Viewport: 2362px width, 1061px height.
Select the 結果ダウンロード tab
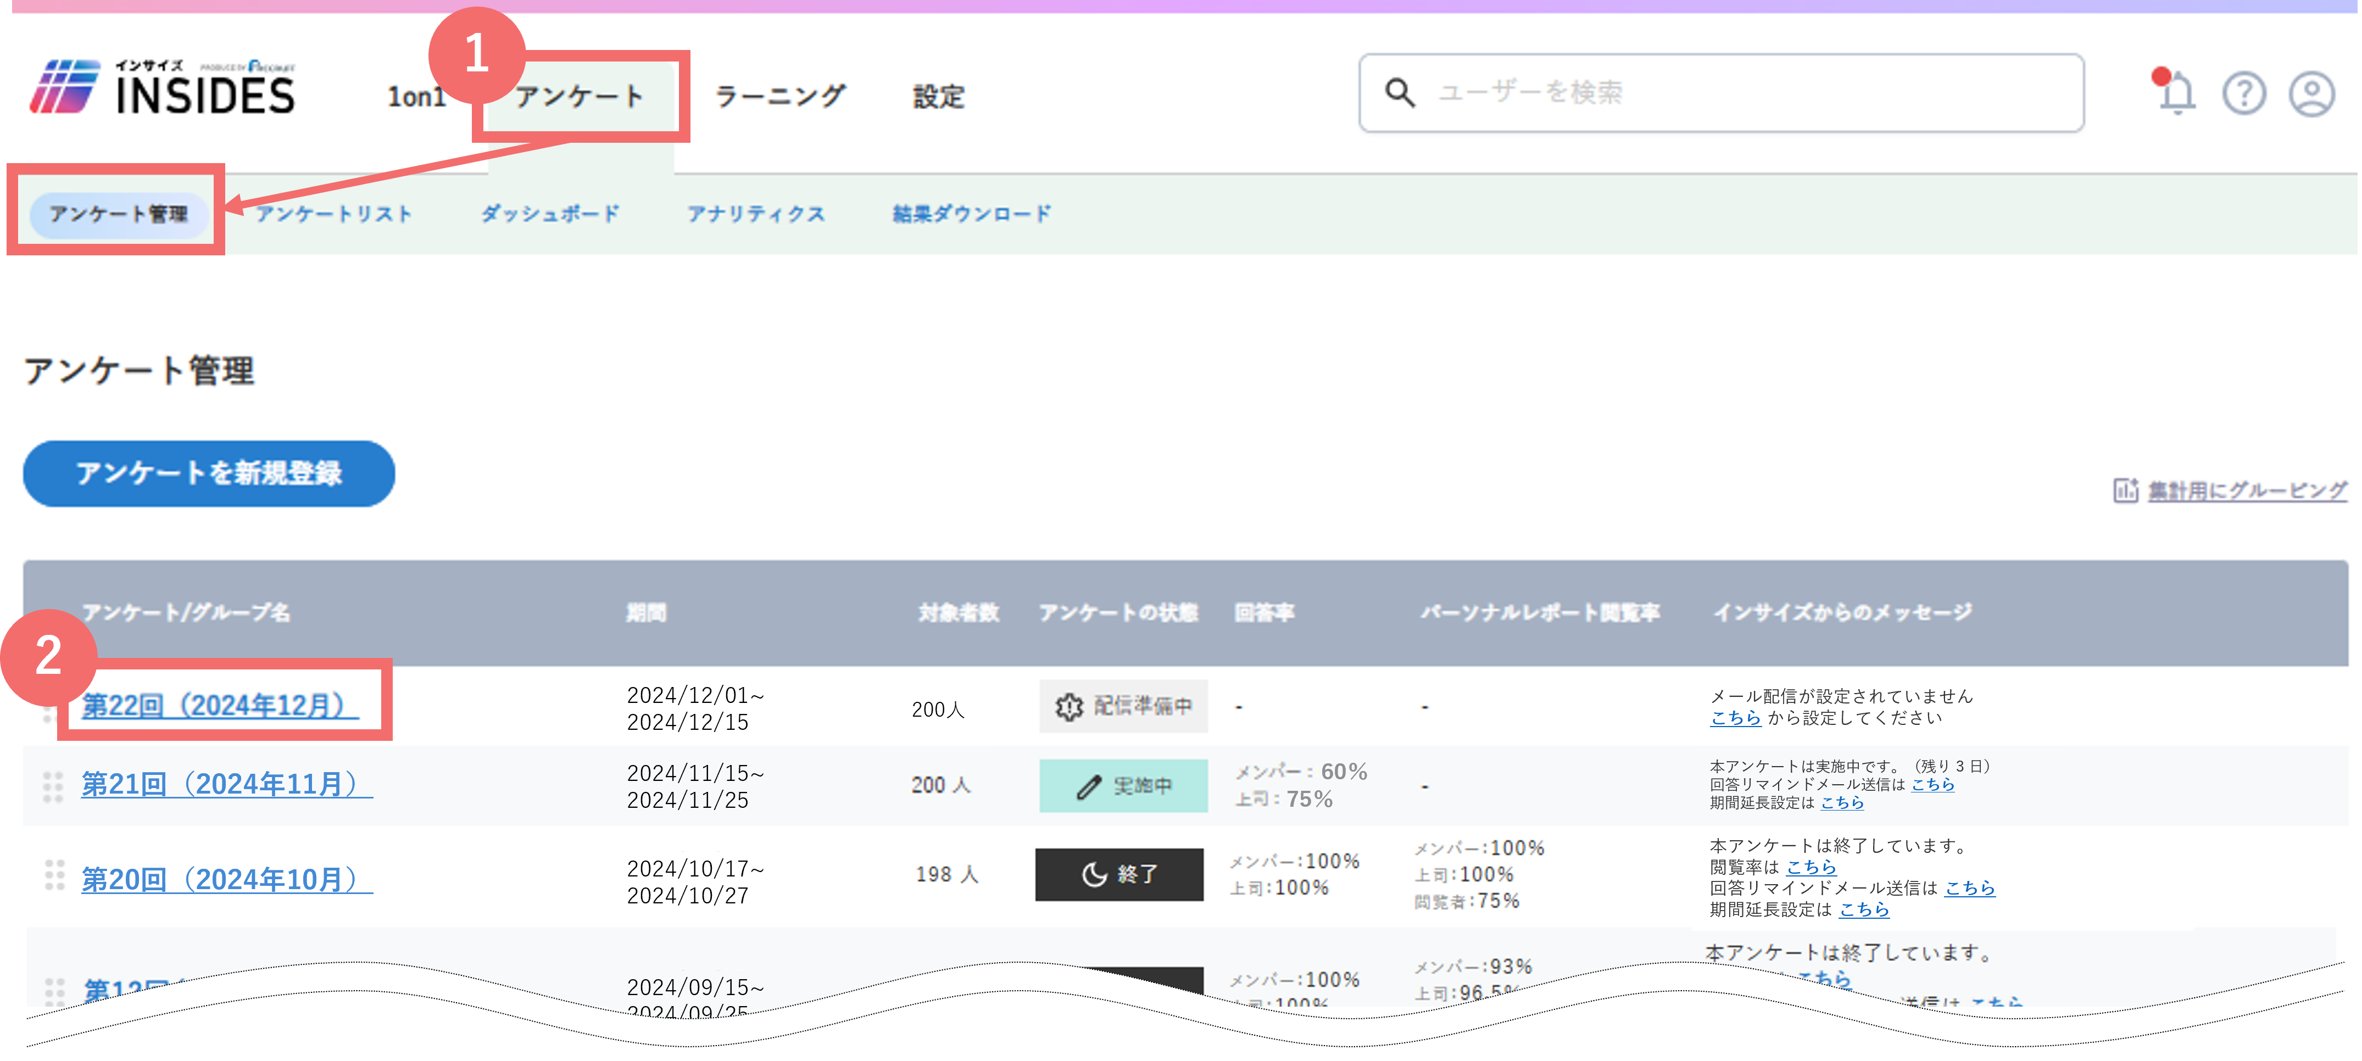972,214
